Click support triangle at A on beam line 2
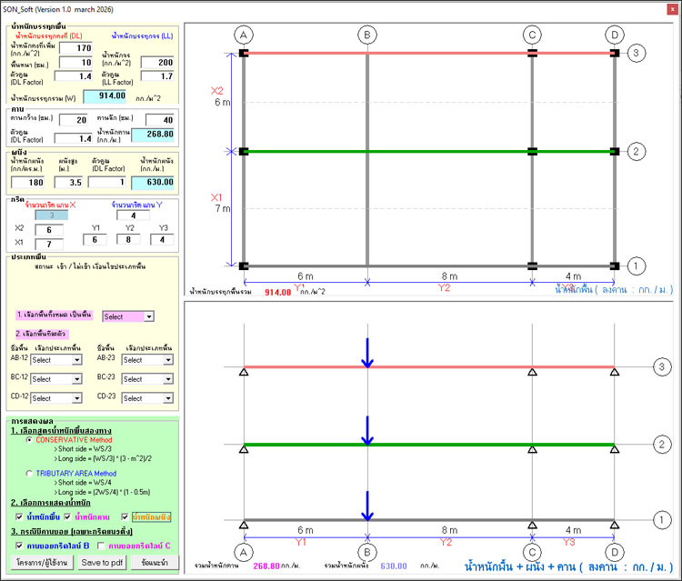 click(243, 448)
